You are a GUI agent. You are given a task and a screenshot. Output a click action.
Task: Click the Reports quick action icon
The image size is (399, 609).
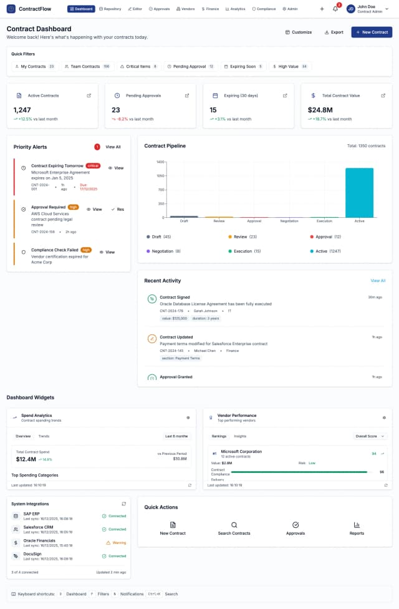click(357, 525)
